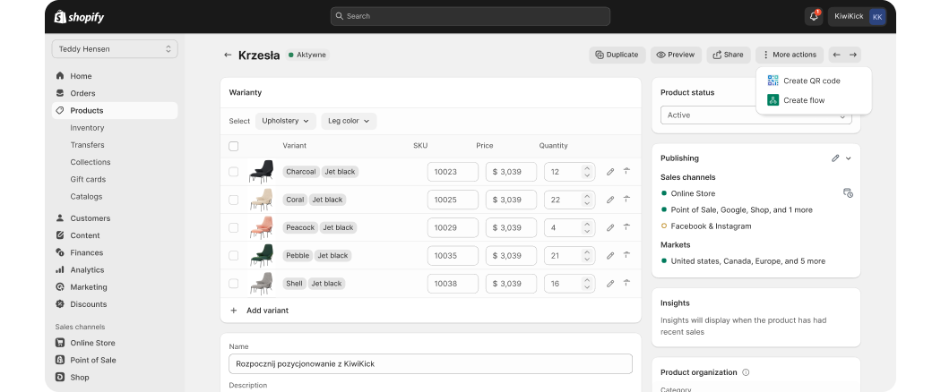
Task: Open the Upholstery select dropdown
Action: pos(286,121)
